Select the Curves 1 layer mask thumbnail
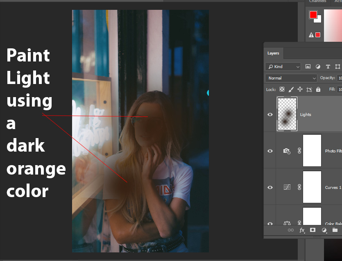 pyautogui.click(x=312, y=187)
